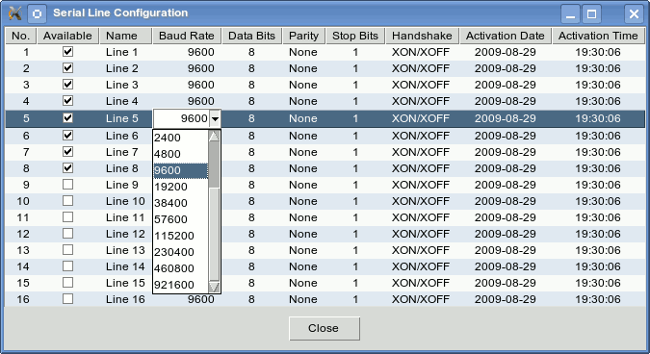This screenshot has width=650, height=354.
Task: Click Line 3 Parity None cell
Action: tap(304, 85)
